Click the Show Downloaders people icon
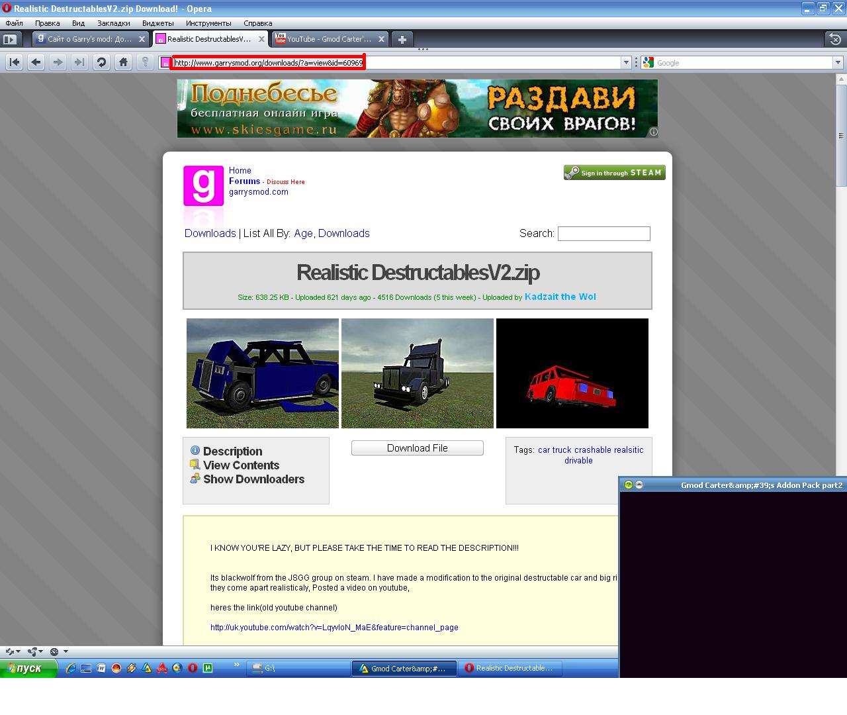This screenshot has width=847, height=715. [195, 478]
